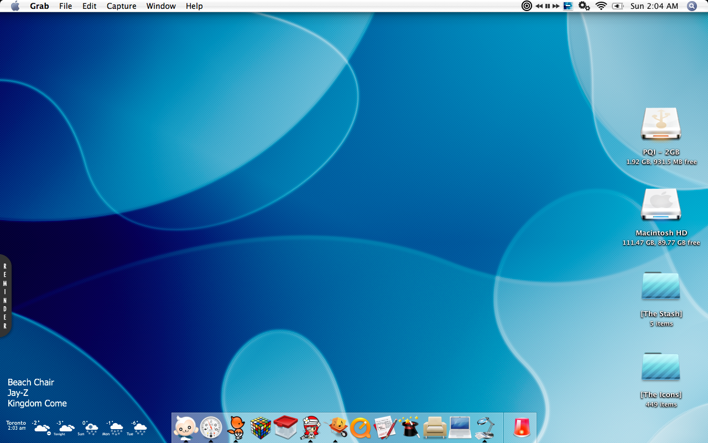Click the Kingdom Come album name
The width and height of the screenshot is (708, 443).
[x=37, y=403]
